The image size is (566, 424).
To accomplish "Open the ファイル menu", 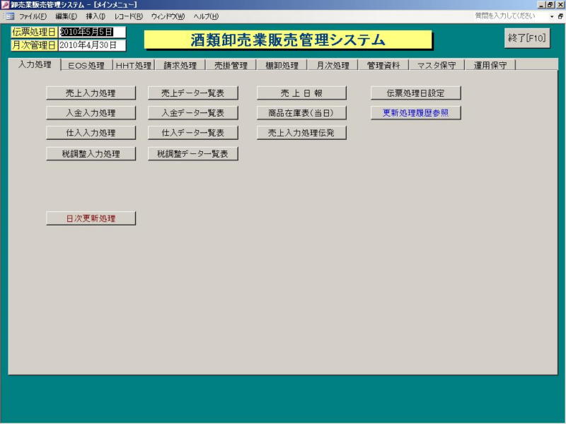I will tap(33, 16).
